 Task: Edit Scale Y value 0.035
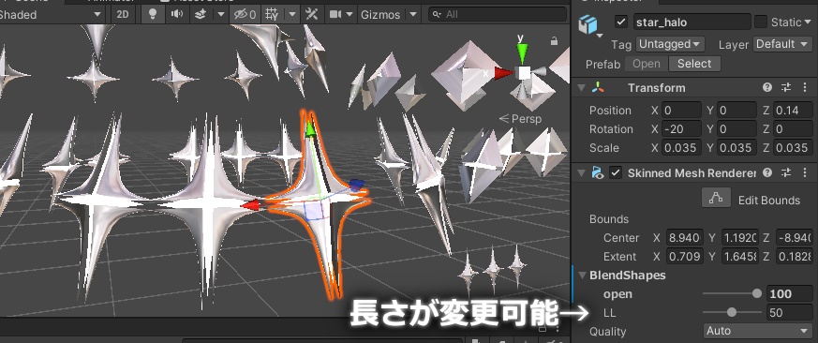(737, 148)
